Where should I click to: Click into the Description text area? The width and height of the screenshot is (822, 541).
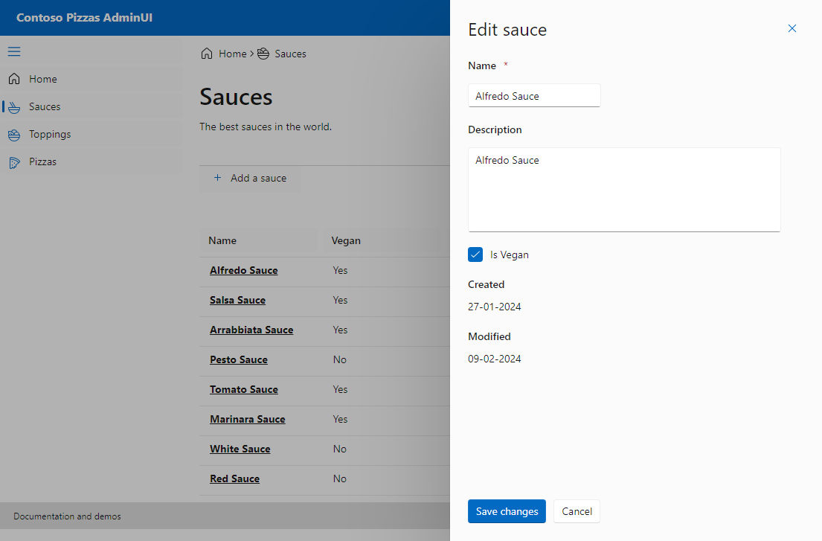coord(624,190)
